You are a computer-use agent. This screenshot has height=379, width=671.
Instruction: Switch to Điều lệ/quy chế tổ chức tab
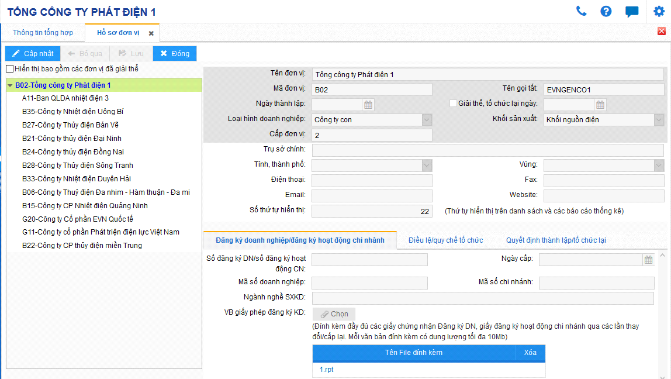click(x=445, y=240)
